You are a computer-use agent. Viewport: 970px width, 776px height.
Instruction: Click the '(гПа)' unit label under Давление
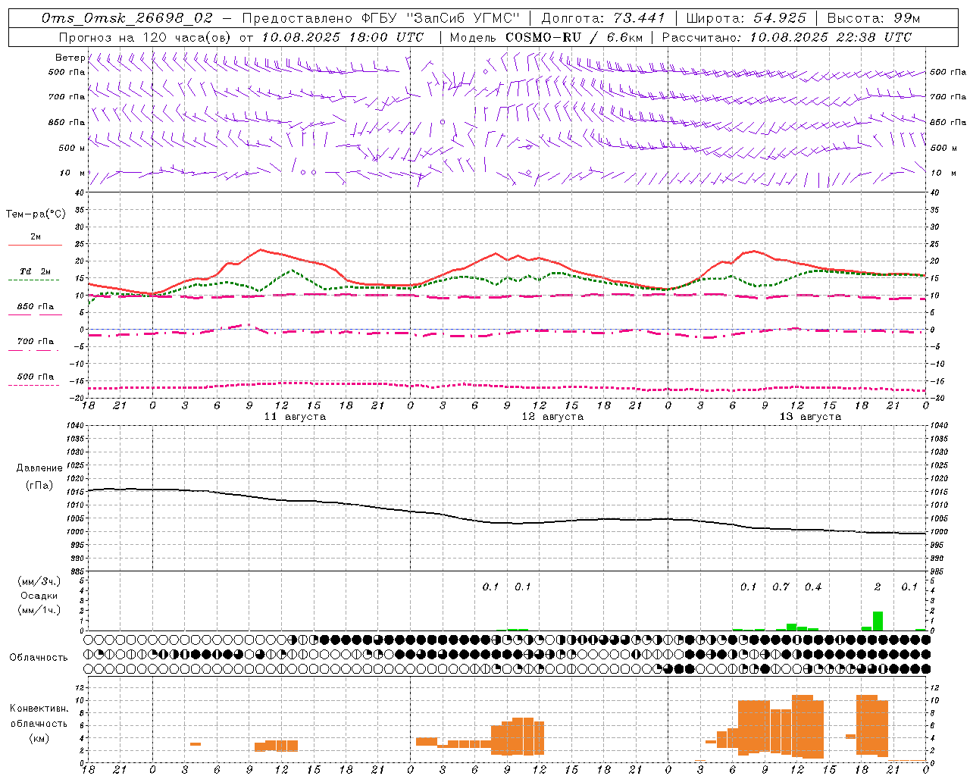click(x=39, y=486)
